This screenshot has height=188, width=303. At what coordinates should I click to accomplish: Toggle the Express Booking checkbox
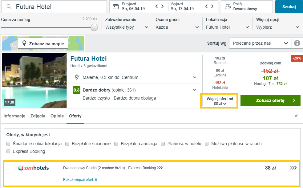9,151
